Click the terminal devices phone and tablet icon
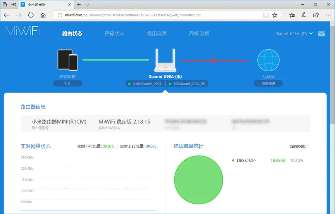 pos(67,60)
